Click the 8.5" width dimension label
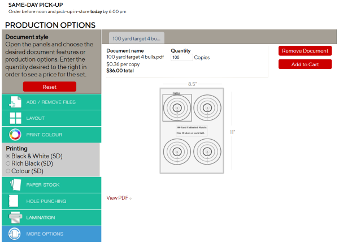Viewport: 339px width, 250px height. pos(193,84)
